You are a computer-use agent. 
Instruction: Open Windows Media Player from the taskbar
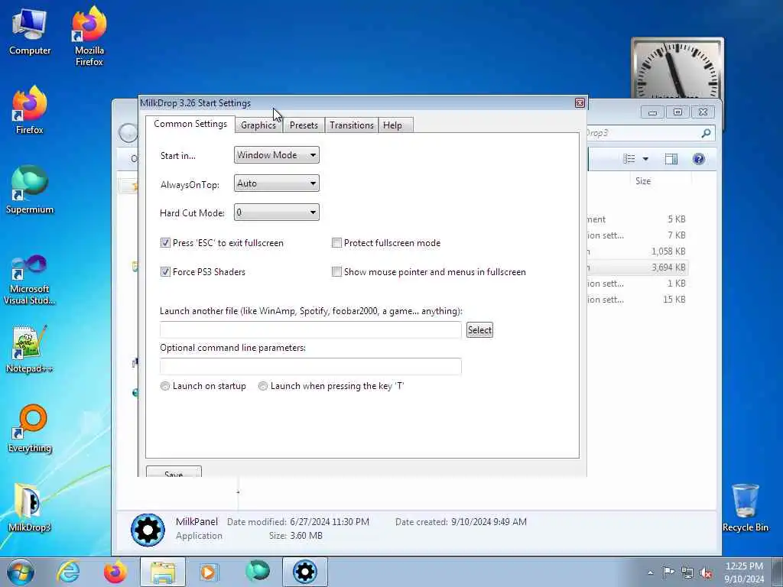[209, 572]
